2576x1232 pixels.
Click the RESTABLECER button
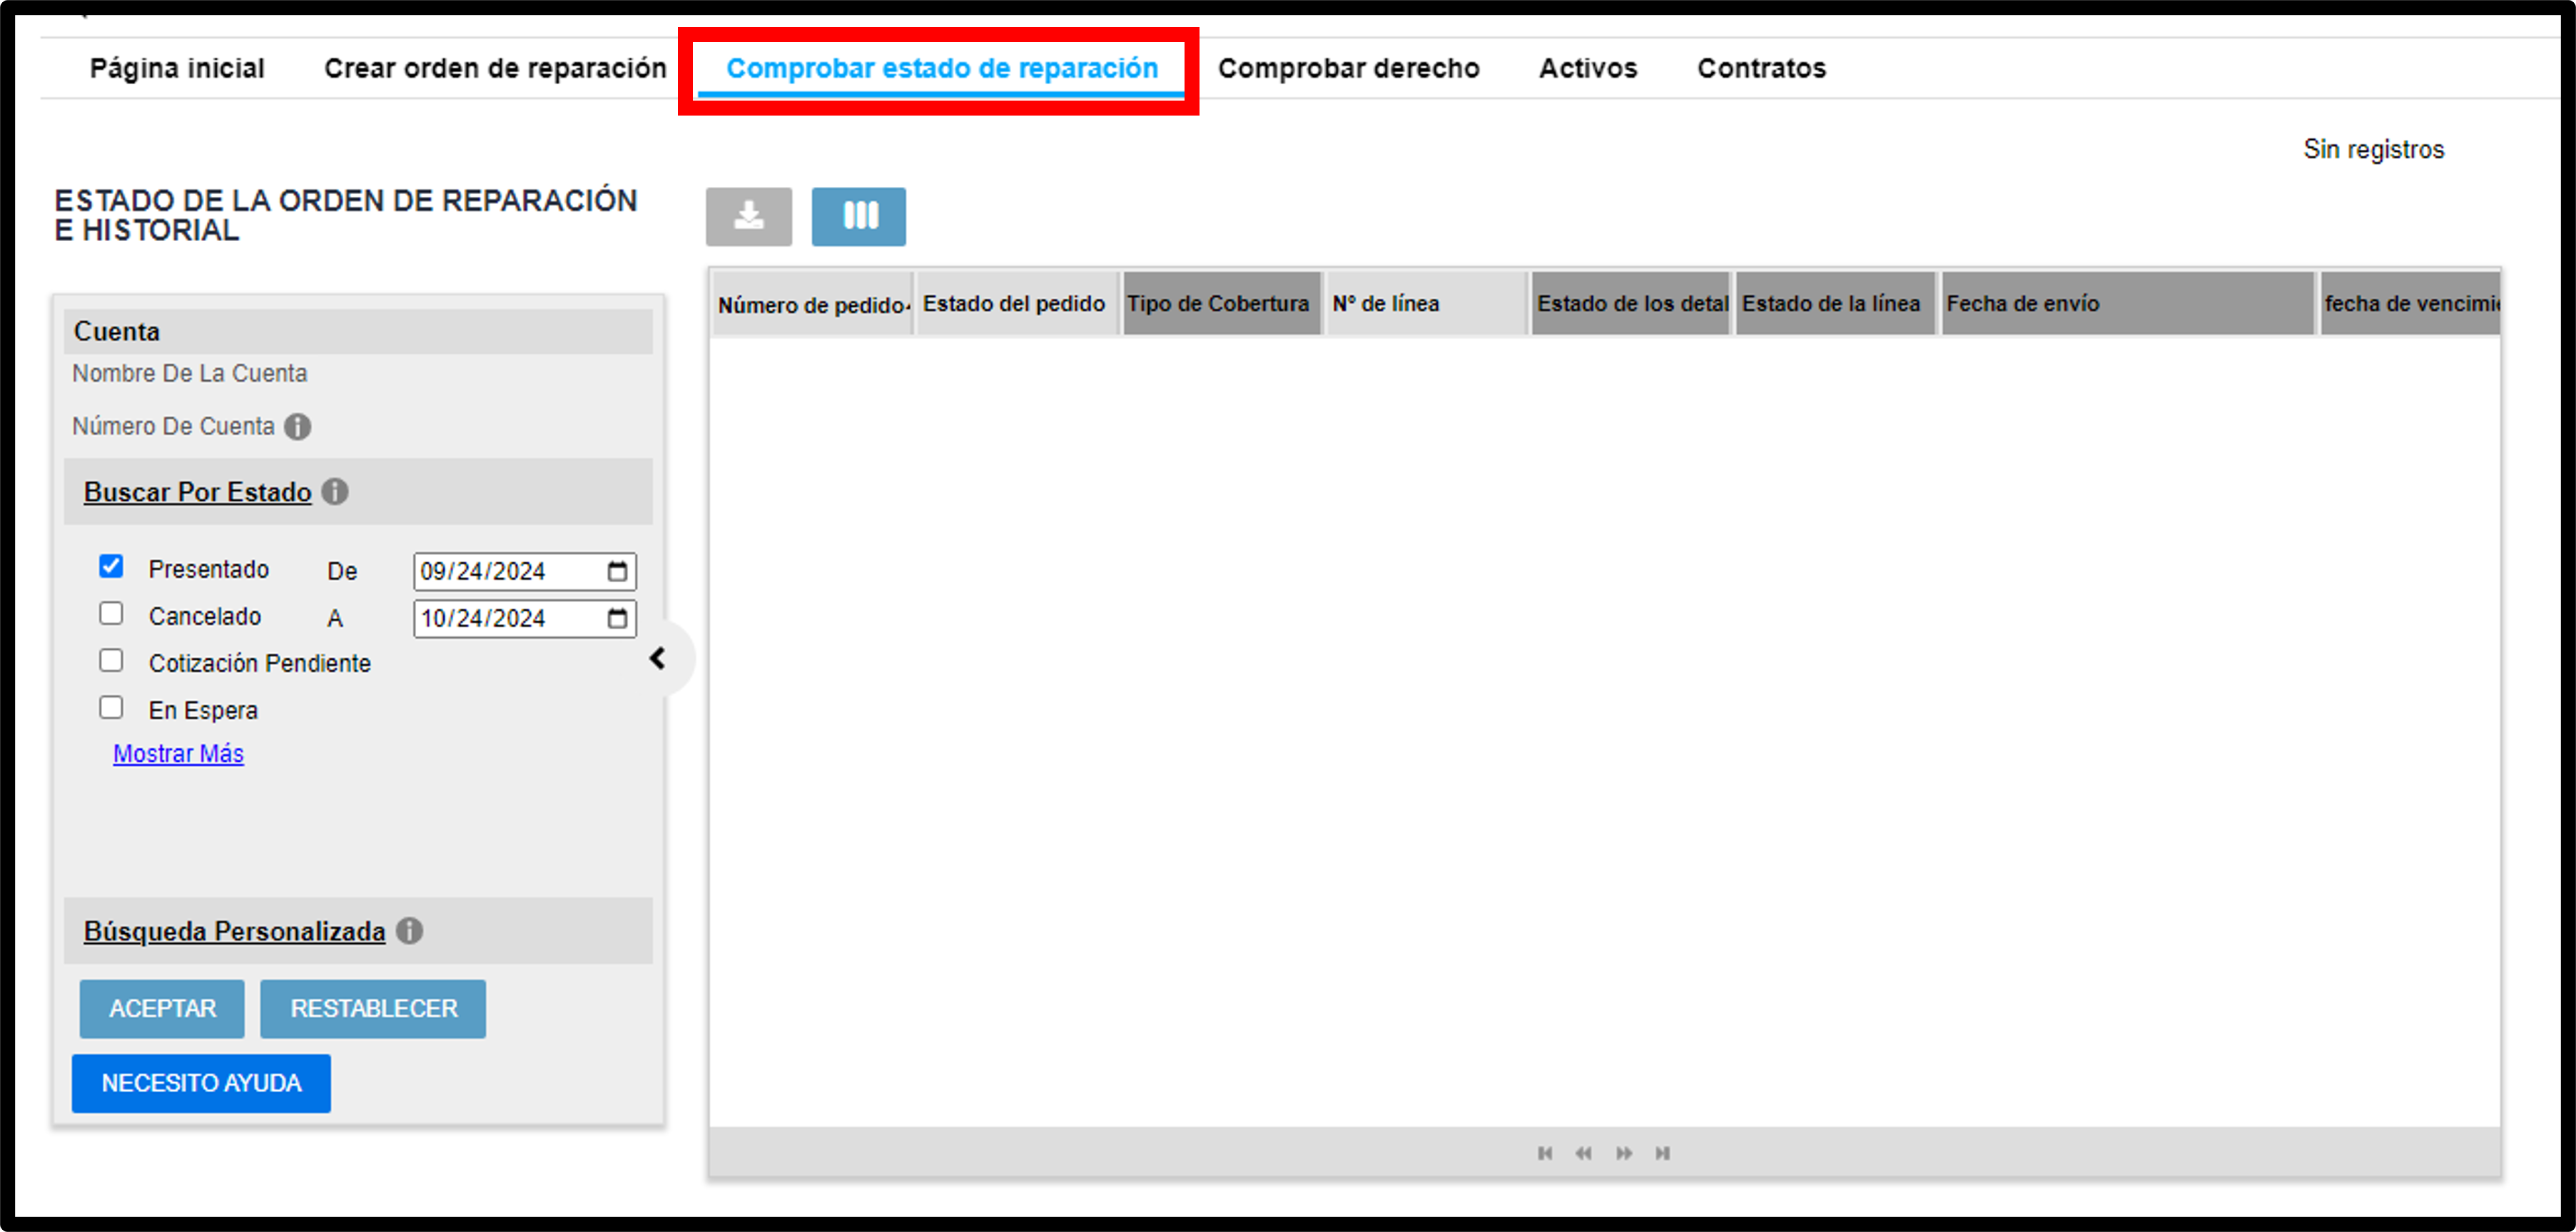click(x=373, y=1009)
